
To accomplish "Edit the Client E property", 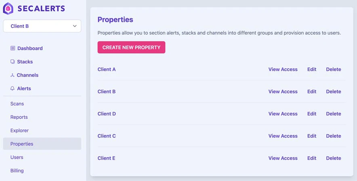I will click(311, 158).
